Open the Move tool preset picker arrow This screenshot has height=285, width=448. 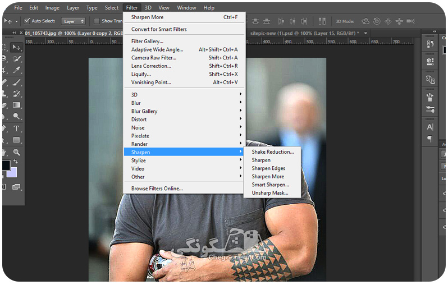(x=17, y=21)
